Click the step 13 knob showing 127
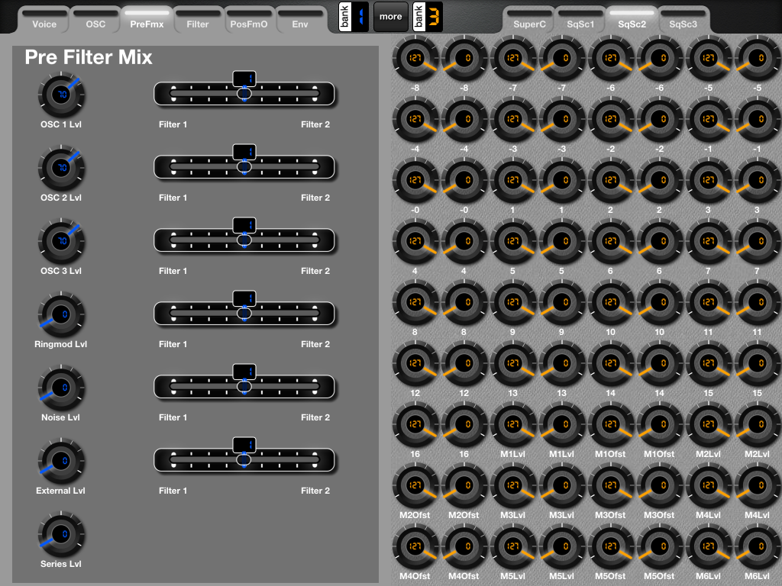782x586 pixels. pyautogui.click(x=512, y=363)
